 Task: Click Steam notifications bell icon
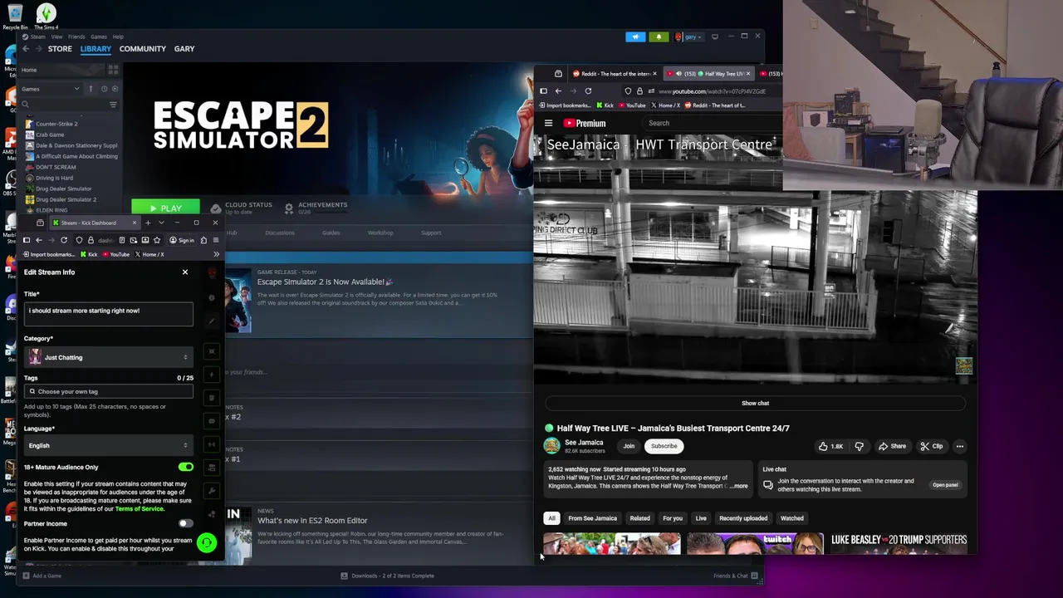coord(659,37)
